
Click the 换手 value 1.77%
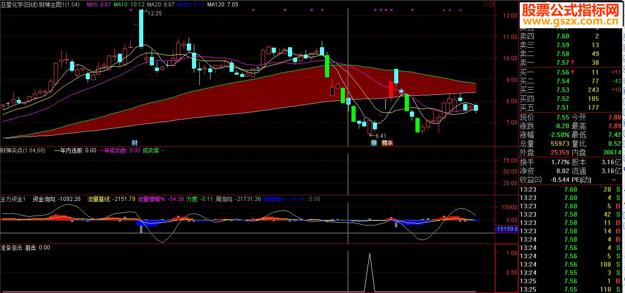(560, 162)
